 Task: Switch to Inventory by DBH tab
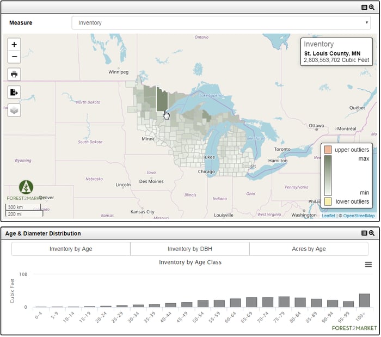click(190, 249)
